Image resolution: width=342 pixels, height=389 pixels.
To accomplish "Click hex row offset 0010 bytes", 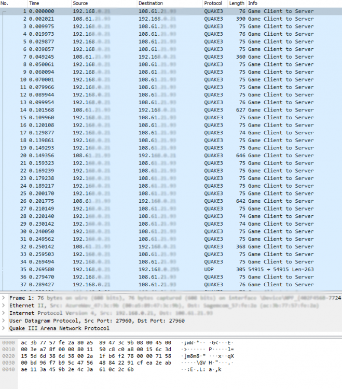I will pos(96,349).
